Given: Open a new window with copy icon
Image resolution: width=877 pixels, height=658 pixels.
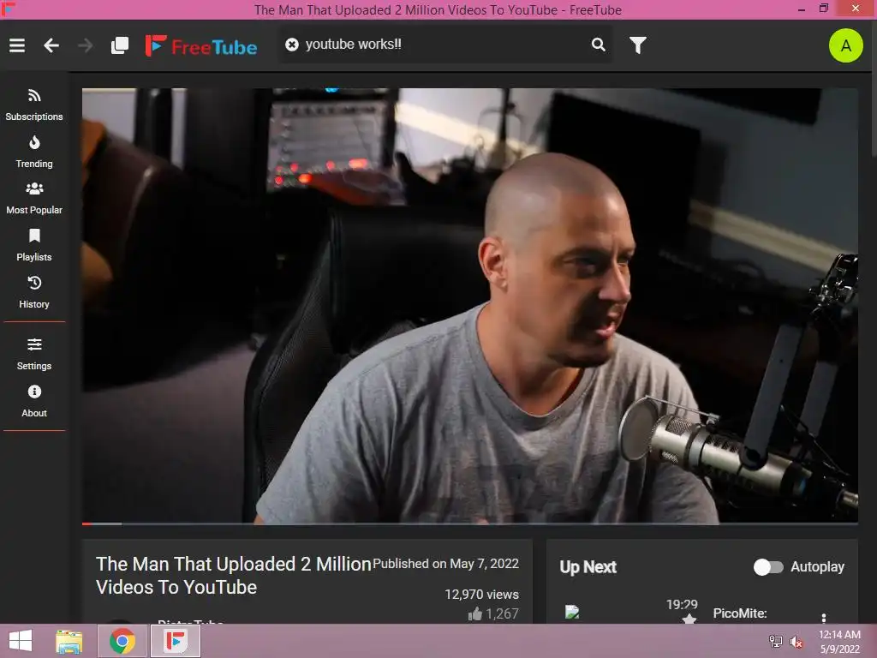Looking at the screenshot, I should coord(120,45).
